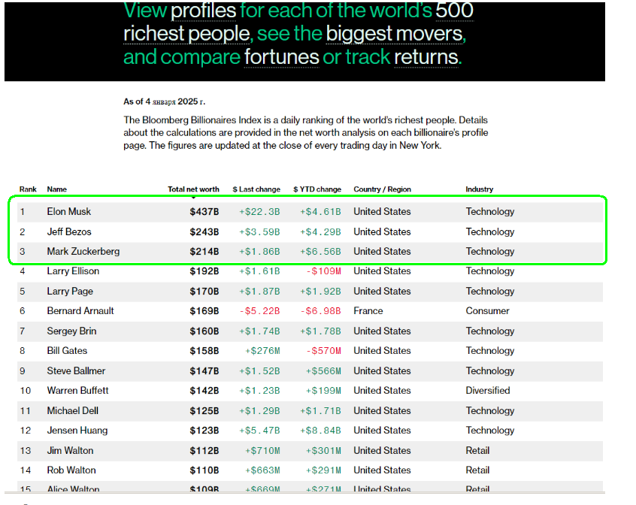
Task: Open Jeff Bezos's profile
Action: pyautogui.click(x=69, y=231)
